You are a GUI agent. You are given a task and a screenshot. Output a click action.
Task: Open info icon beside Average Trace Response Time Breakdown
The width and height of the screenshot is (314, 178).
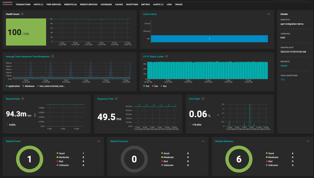[53, 57]
